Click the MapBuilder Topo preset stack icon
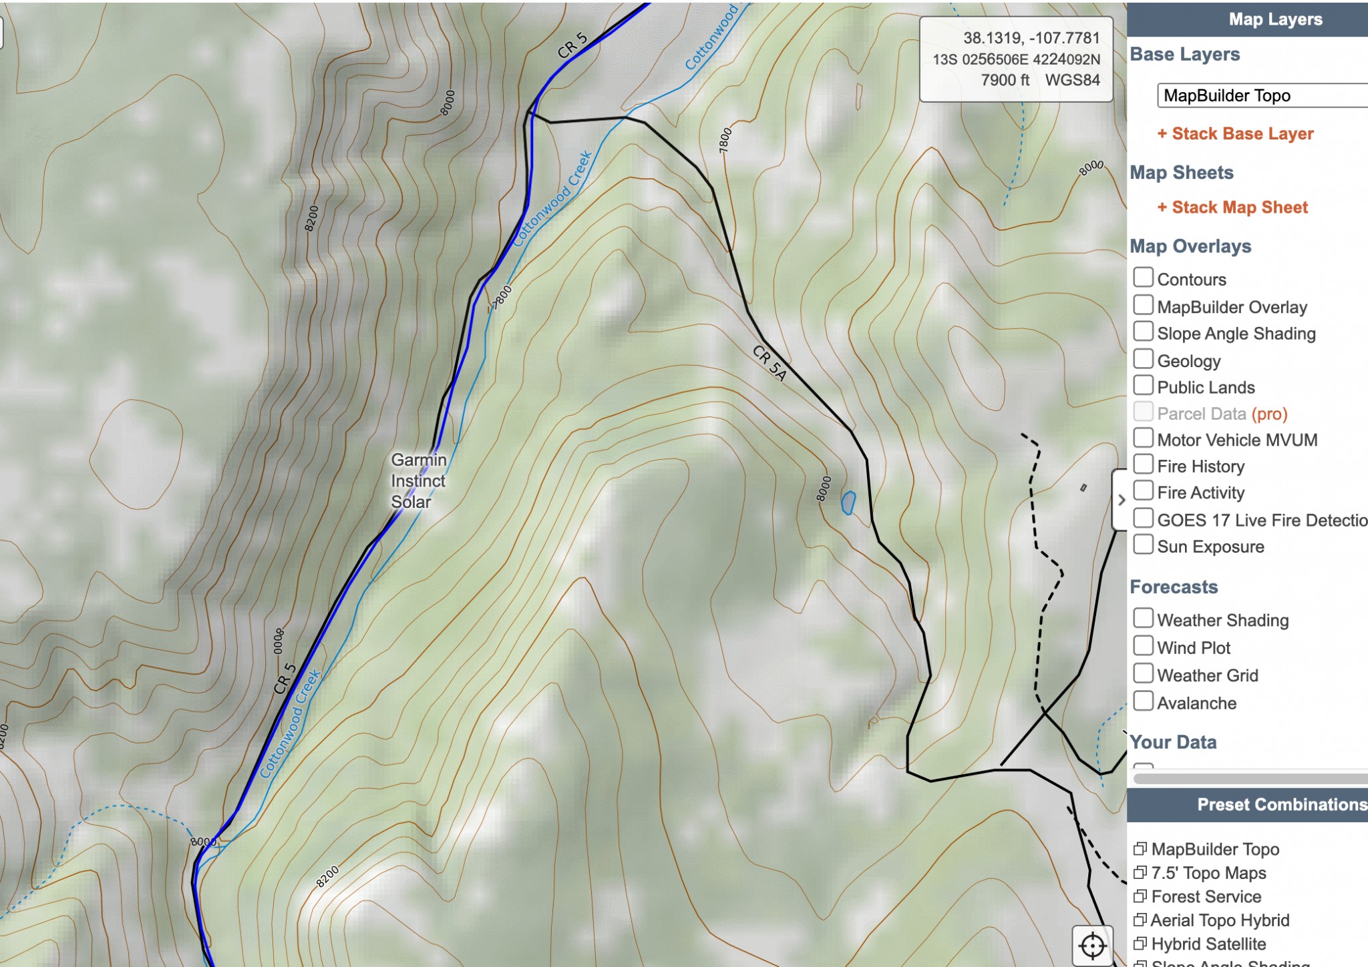This screenshot has height=967, width=1368. coord(1140,849)
